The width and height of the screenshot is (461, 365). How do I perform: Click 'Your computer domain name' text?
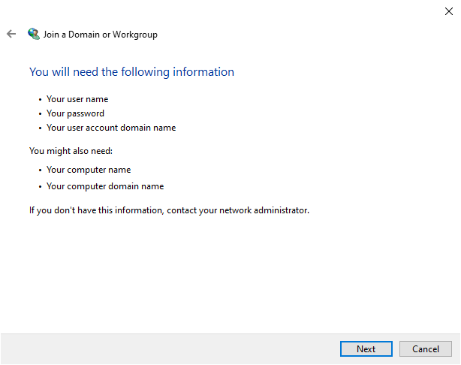pos(105,186)
